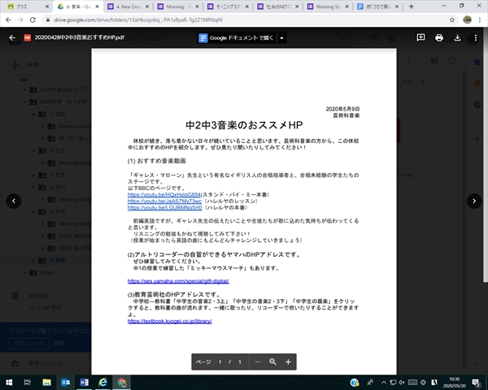Open File Explorer from taskbar
Screen dimensions: 488x390
(46, 383)
